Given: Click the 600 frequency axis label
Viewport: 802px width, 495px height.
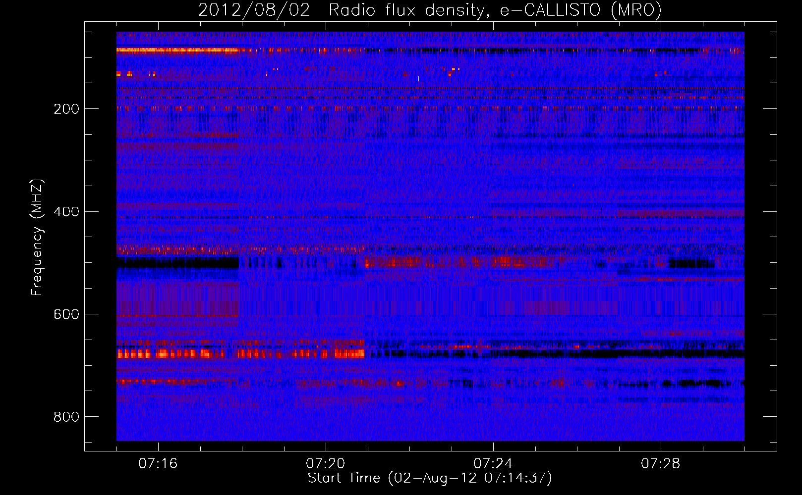Looking at the screenshot, I should pyautogui.click(x=66, y=314).
